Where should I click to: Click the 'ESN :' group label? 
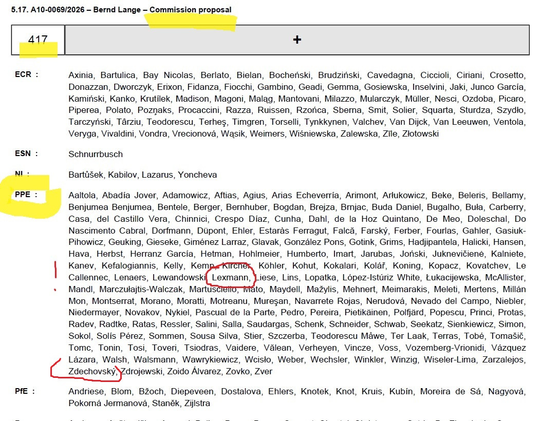(26, 154)
